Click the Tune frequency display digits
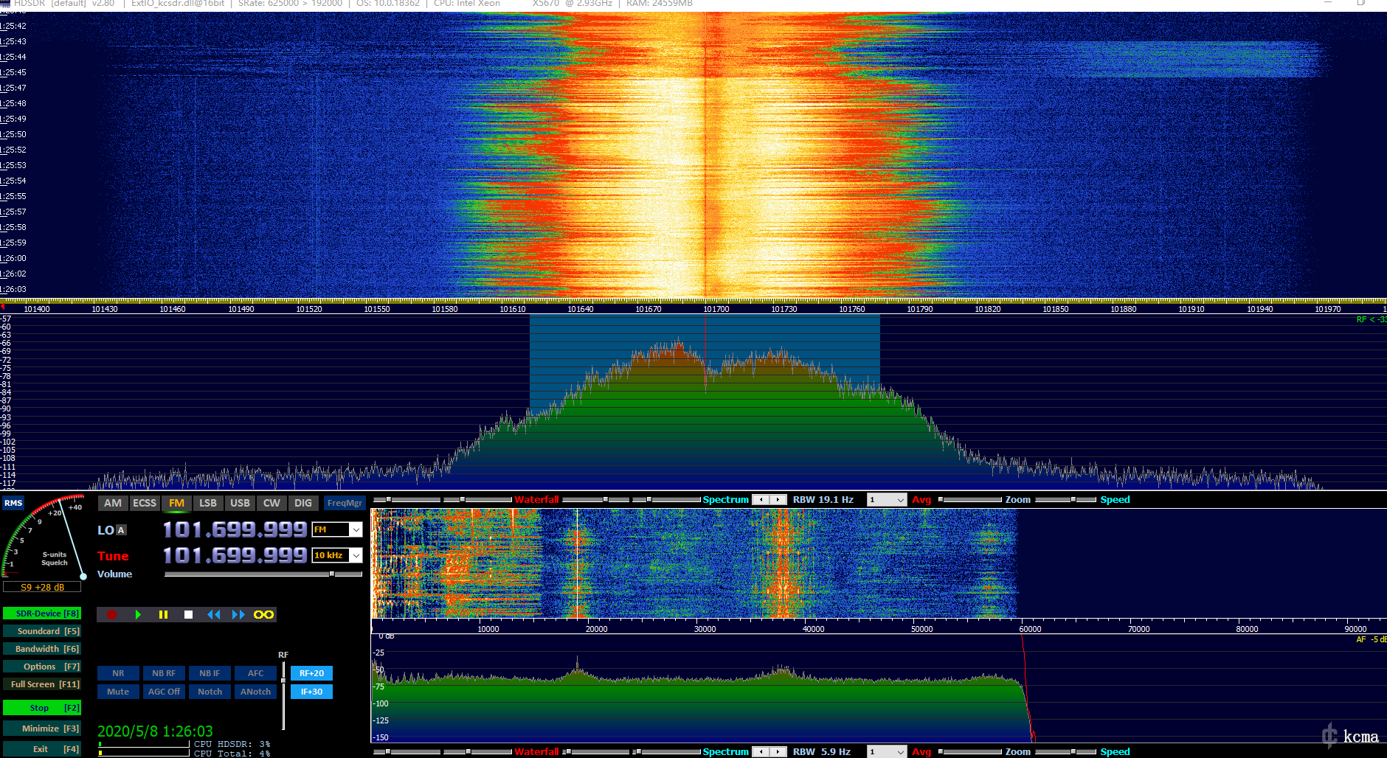The width and height of the screenshot is (1387, 758). [x=234, y=554]
